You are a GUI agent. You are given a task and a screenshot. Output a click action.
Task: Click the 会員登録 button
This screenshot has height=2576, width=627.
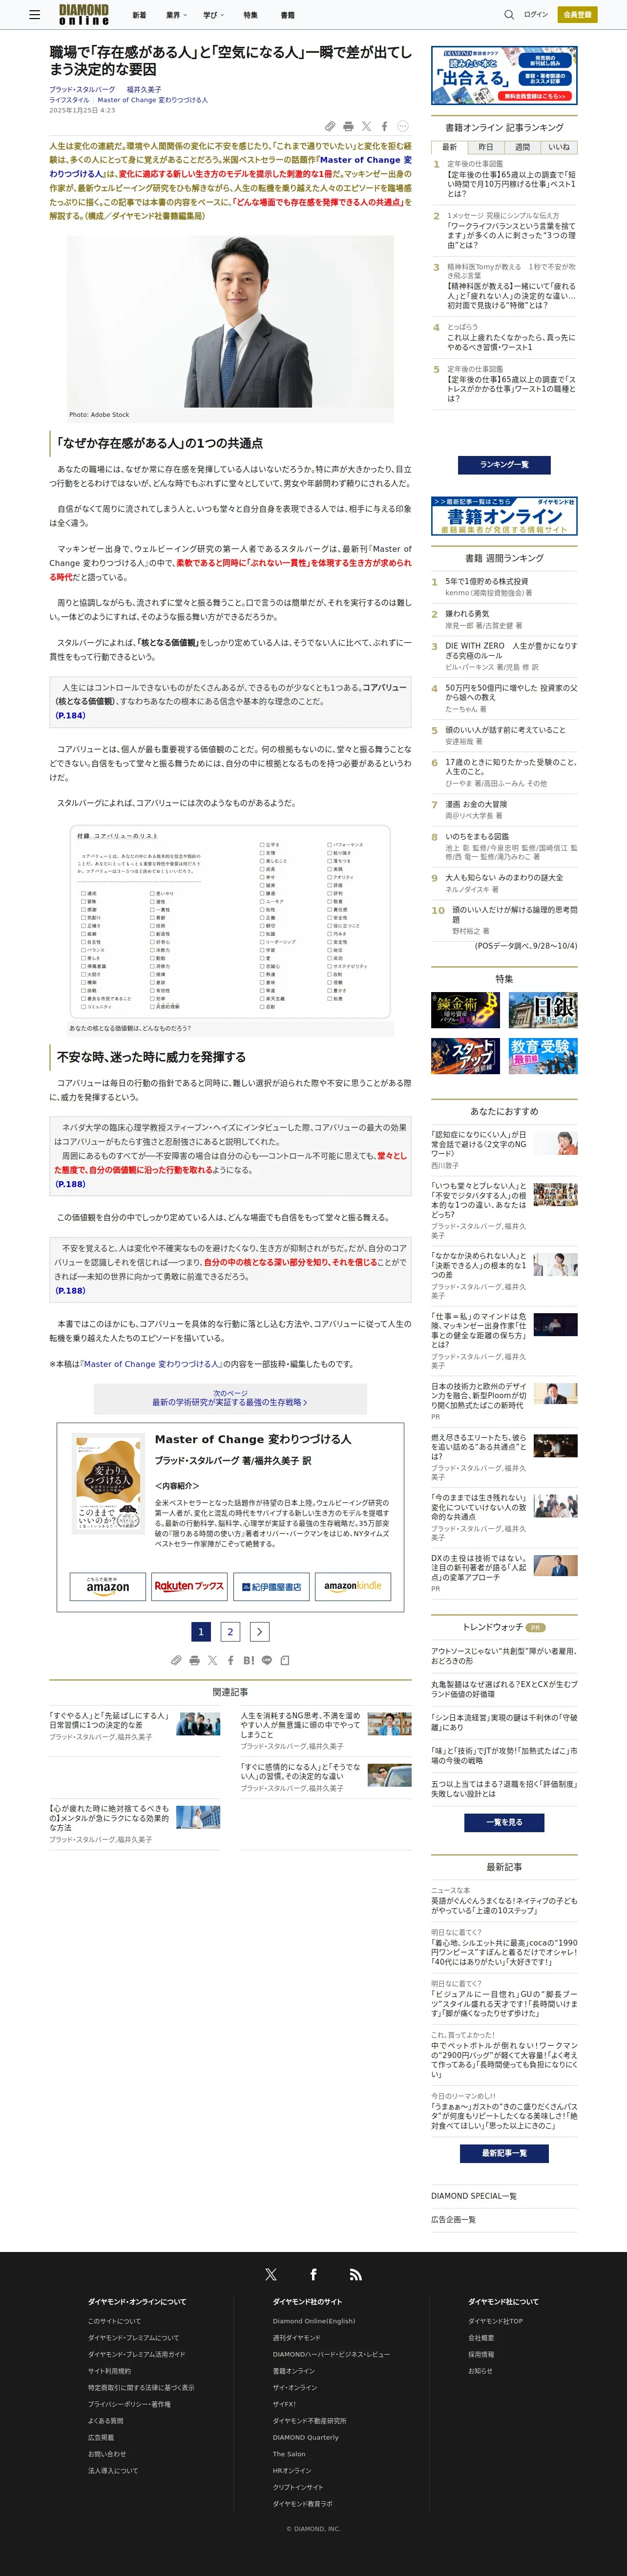tap(577, 15)
